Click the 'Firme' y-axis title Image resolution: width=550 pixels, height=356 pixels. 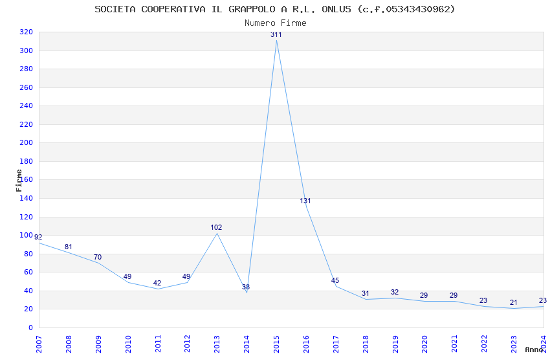pos(19,181)
